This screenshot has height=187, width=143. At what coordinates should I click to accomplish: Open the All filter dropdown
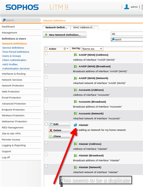127,34
